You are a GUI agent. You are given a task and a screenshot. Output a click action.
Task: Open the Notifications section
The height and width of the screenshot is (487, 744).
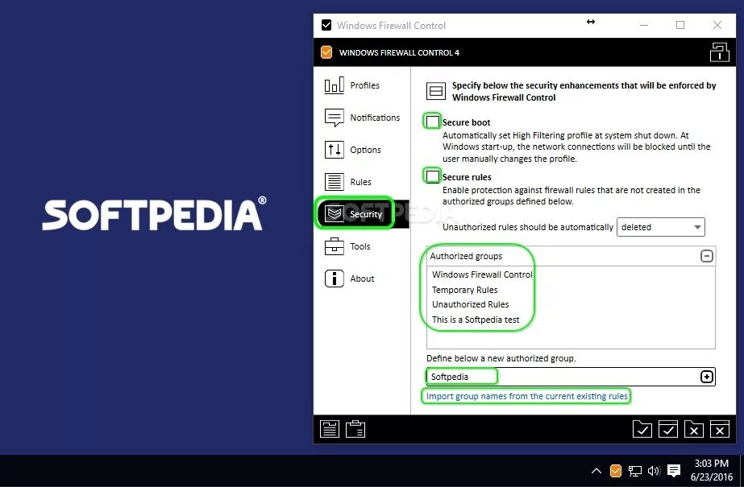click(362, 118)
